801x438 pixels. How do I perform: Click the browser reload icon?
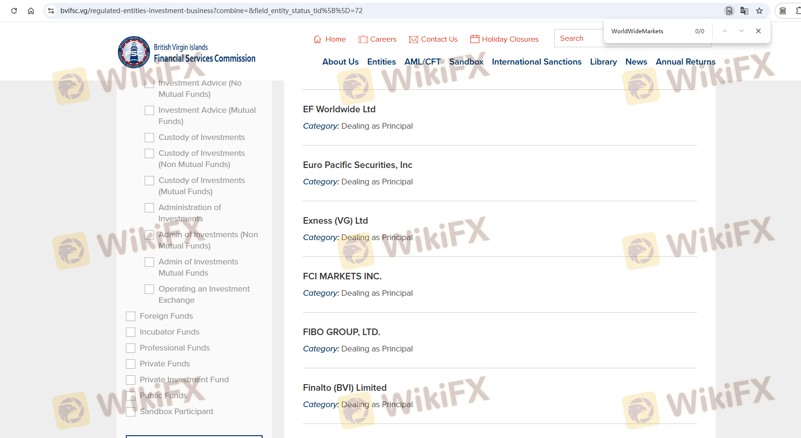tap(14, 11)
